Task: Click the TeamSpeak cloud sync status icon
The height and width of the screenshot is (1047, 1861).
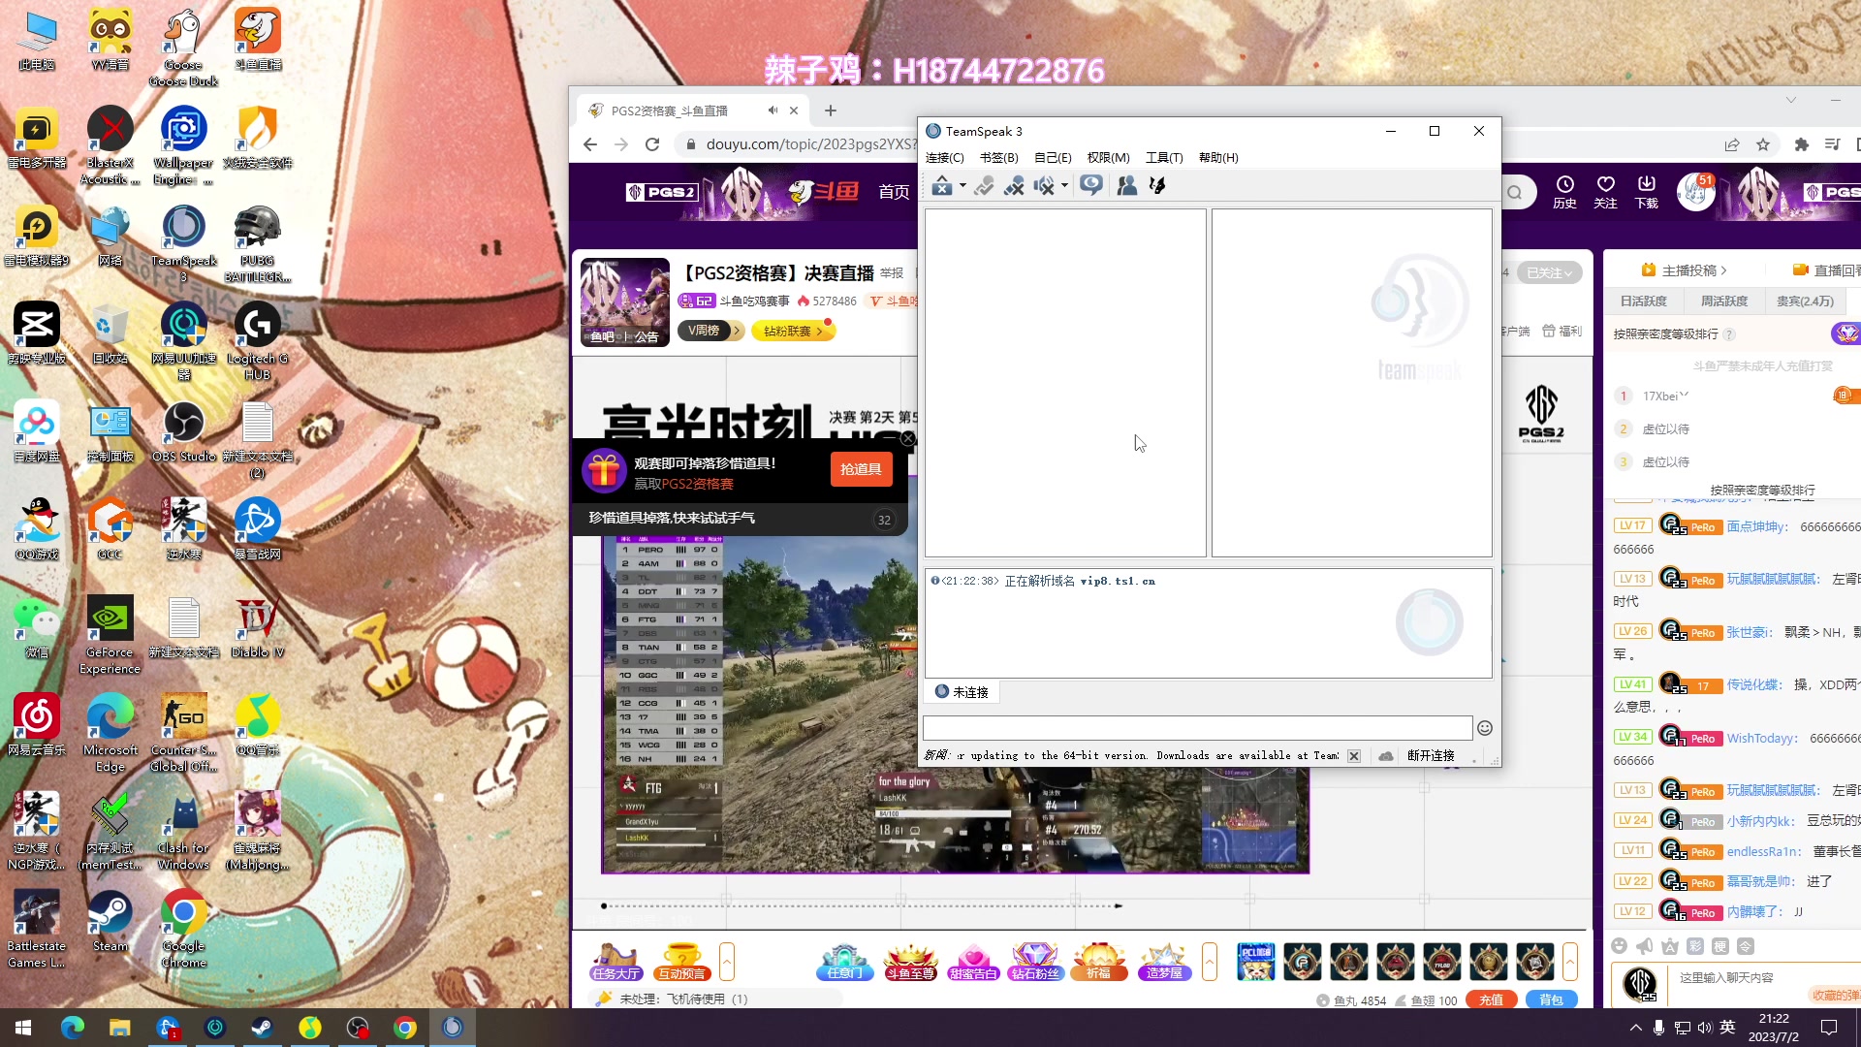Action: coord(1386,756)
